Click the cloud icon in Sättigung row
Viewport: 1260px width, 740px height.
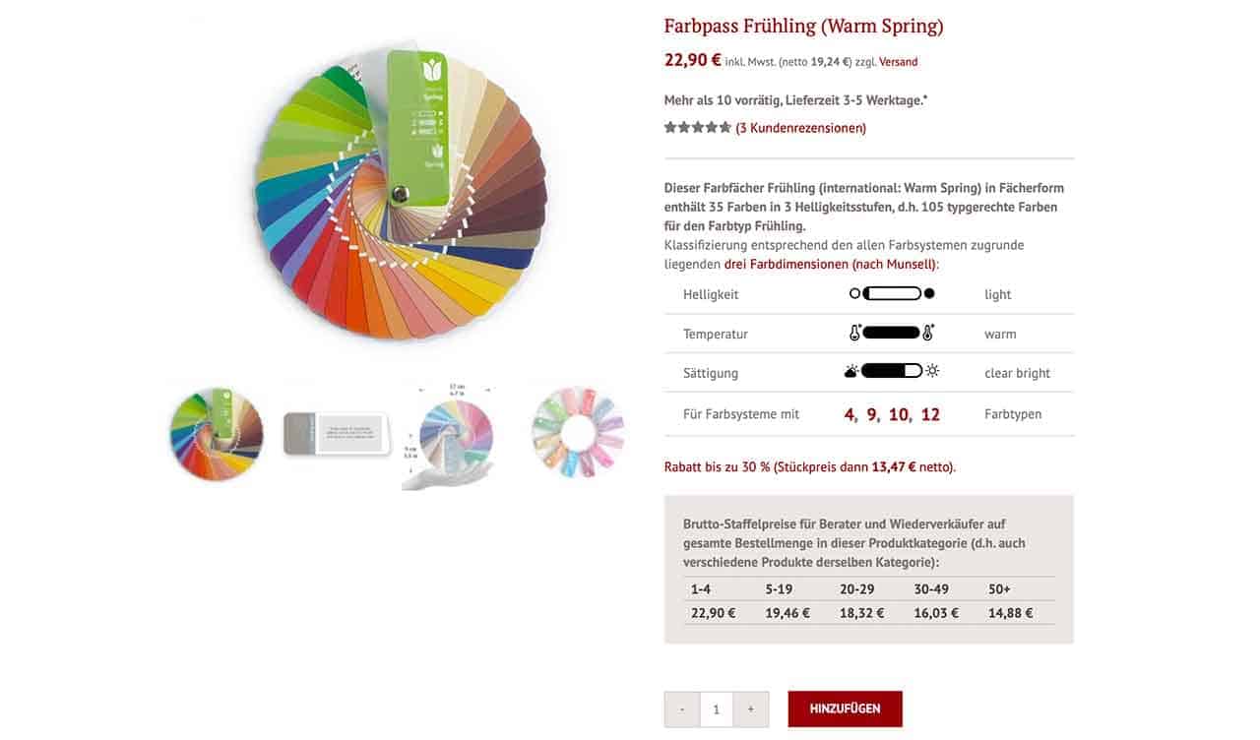point(851,372)
